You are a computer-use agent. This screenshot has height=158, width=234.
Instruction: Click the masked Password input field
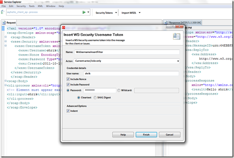pyautogui.click(x=100, y=90)
